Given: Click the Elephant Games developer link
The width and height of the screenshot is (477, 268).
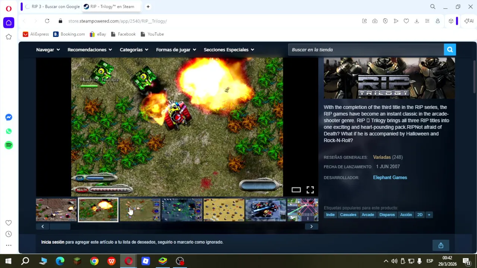Looking at the screenshot, I should pyautogui.click(x=390, y=178).
